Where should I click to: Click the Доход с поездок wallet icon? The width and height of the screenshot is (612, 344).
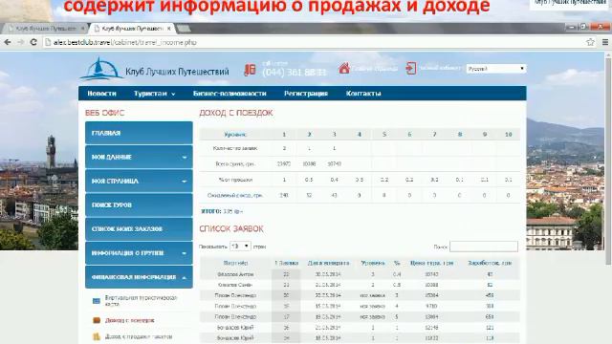97,320
